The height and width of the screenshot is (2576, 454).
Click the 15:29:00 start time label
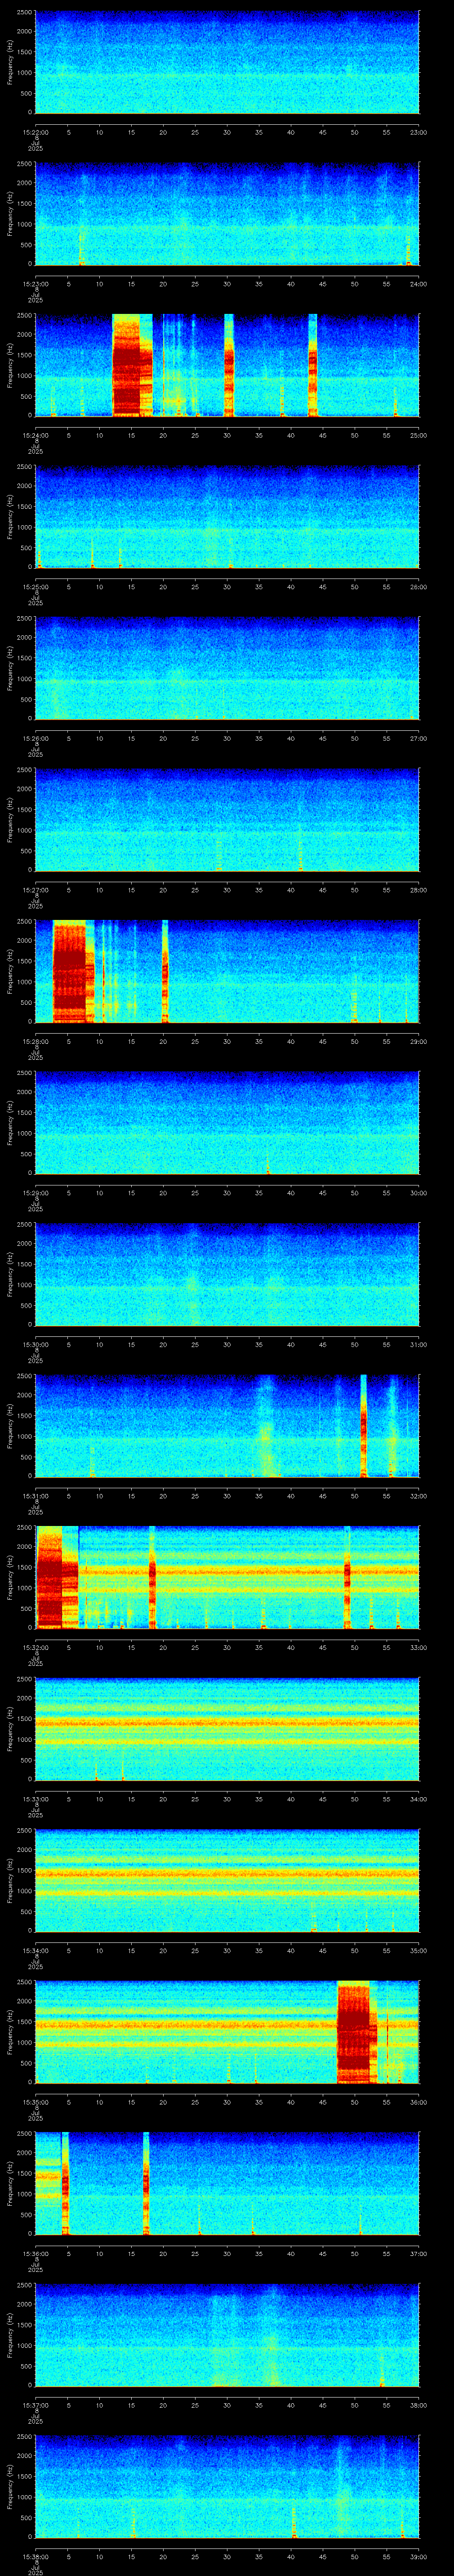pos(35,1193)
